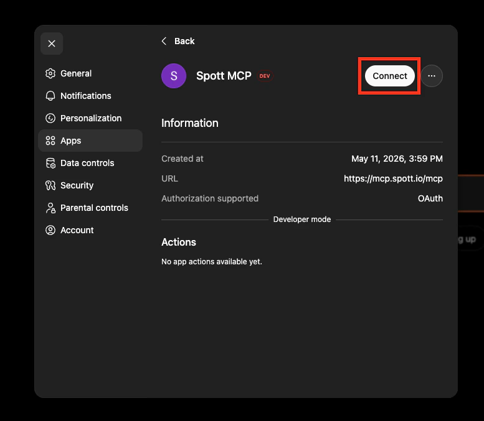Viewport: 484px width, 421px height.
Task: Click the back chevron arrow
Action: tap(164, 41)
